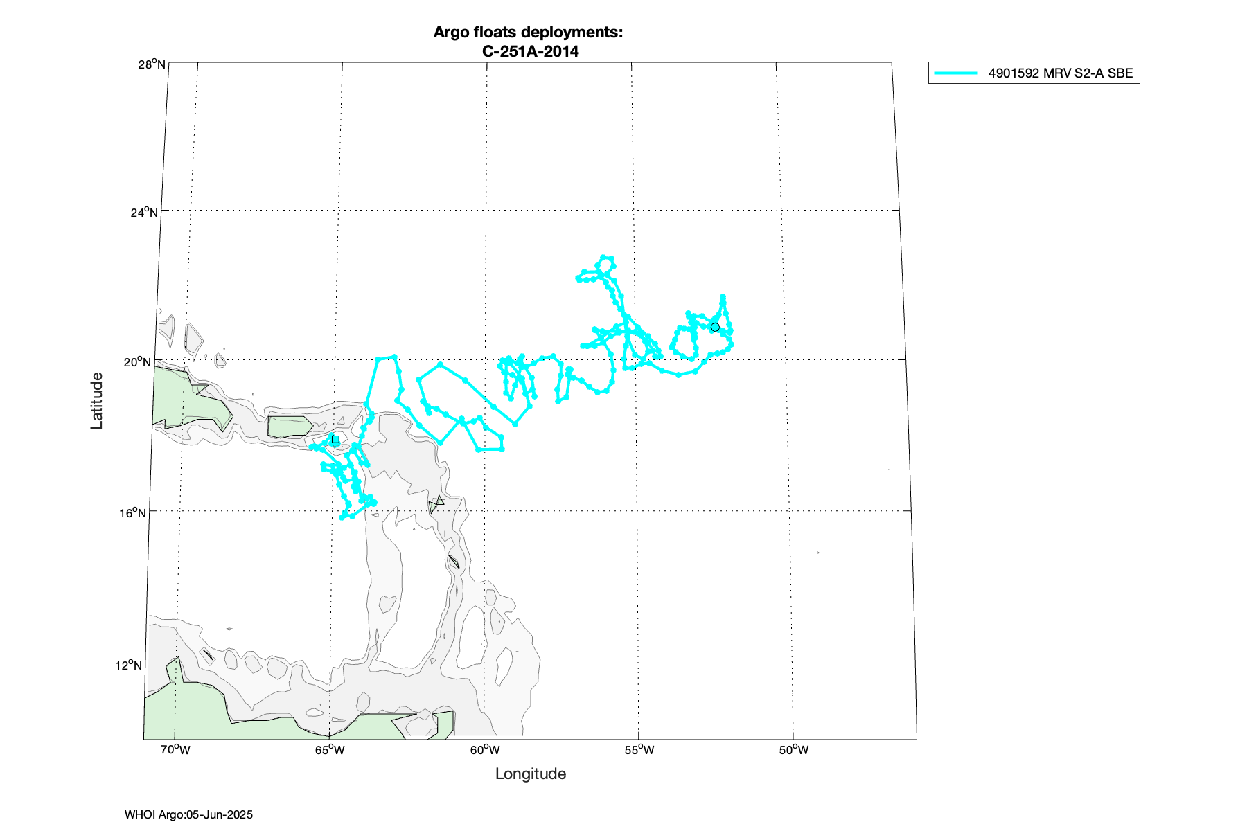Screen dimensions: 1247x831
Task: Click the circle marker on float track
Action: click(715, 327)
